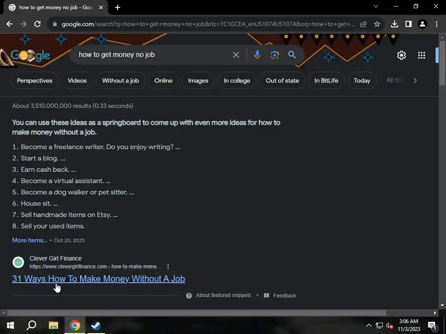Toggle the Chrome side panel icon
446x334 pixels.
pyautogui.click(x=409, y=24)
